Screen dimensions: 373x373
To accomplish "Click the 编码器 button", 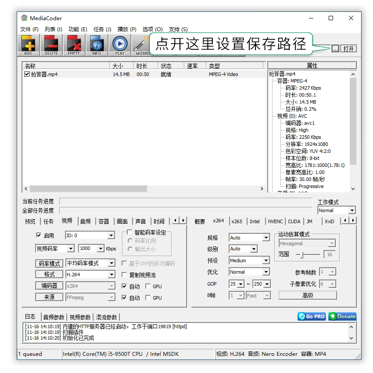I will 49,286.
